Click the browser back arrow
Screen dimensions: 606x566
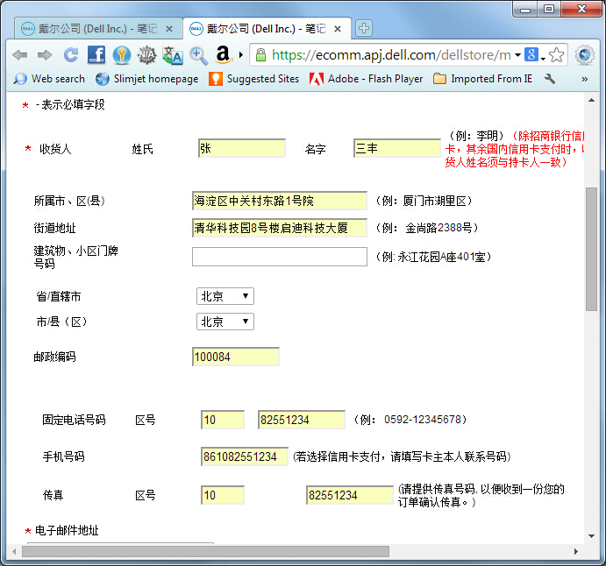point(19,55)
